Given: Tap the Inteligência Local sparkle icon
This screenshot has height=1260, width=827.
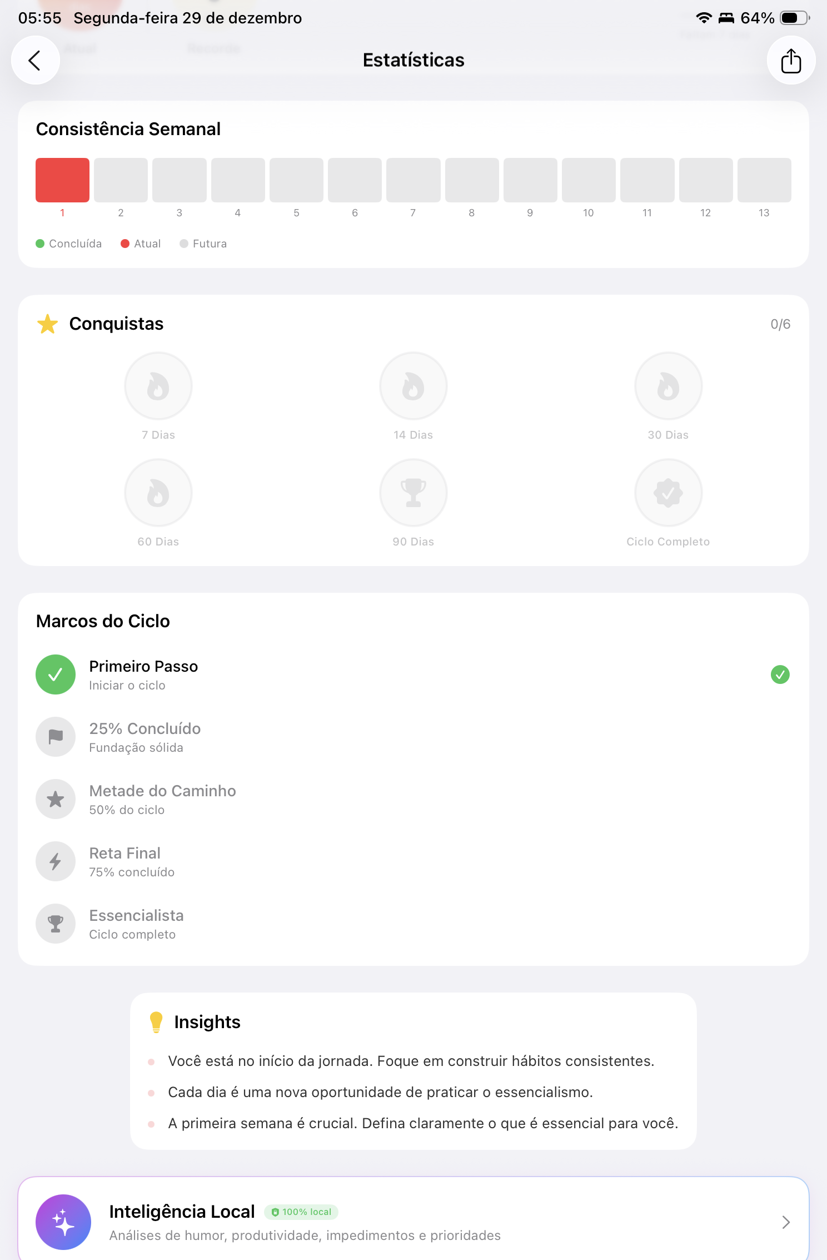Looking at the screenshot, I should pyautogui.click(x=63, y=1222).
